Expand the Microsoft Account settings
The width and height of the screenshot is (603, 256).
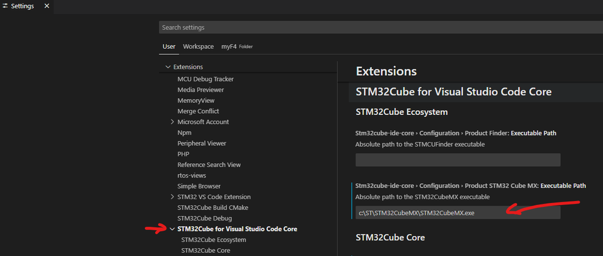click(x=172, y=122)
